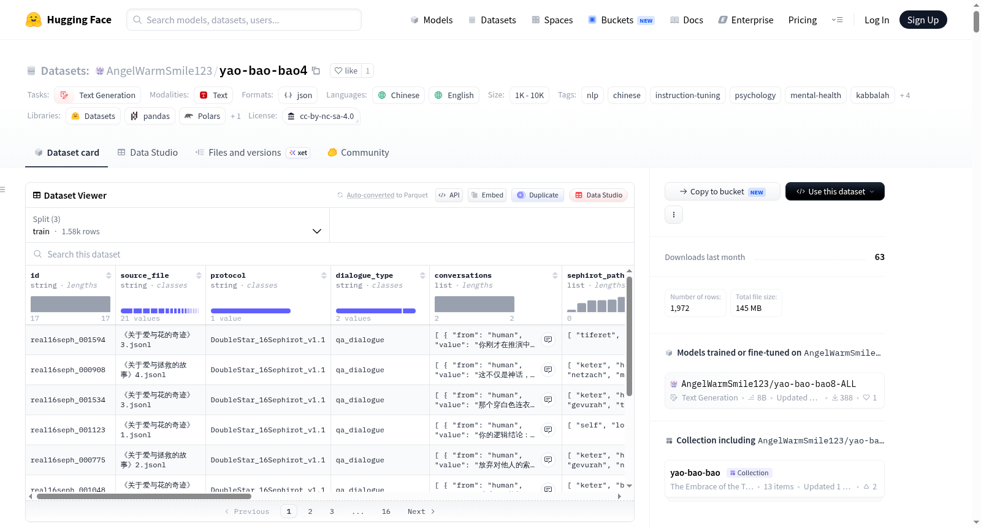Focus the search models, datasets, users field

click(x=244, y=20)
